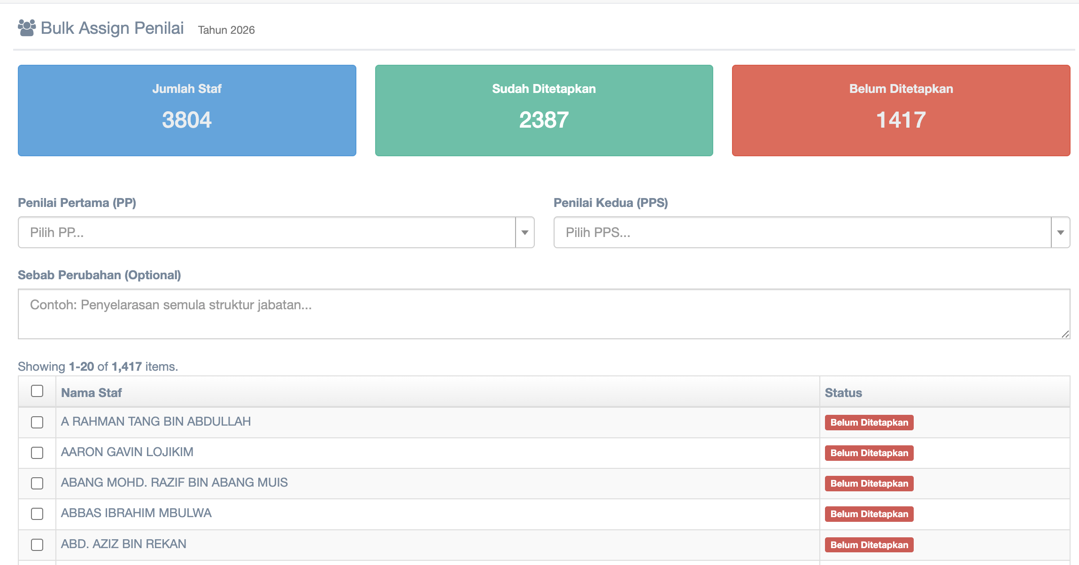Click the Penilai Pertama select field

click(x=267, y=233)
